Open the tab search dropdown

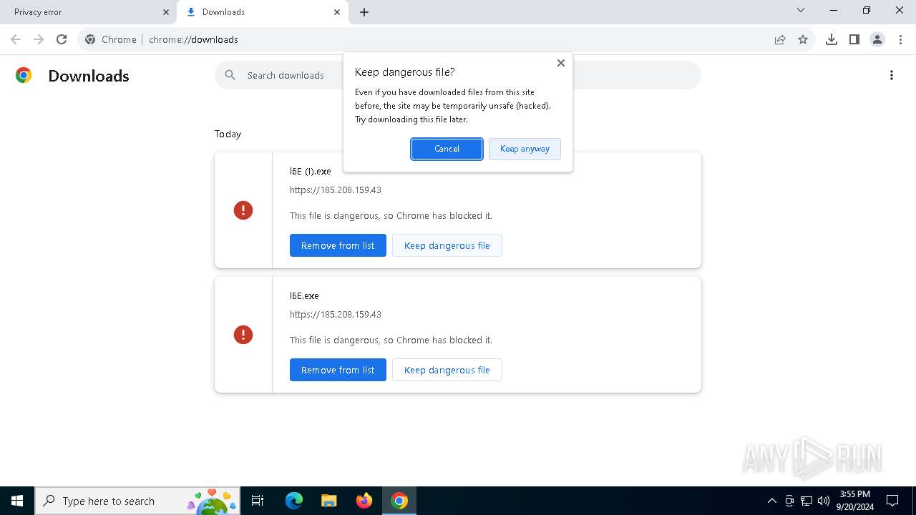point(801,10)
